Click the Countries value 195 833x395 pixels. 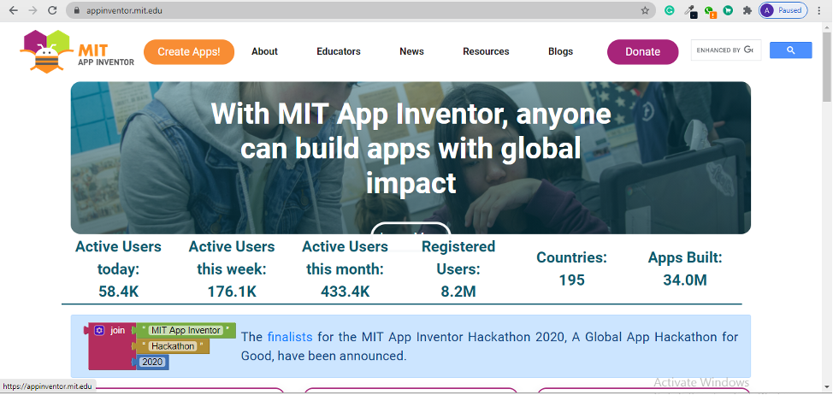[x=571, y=280]
